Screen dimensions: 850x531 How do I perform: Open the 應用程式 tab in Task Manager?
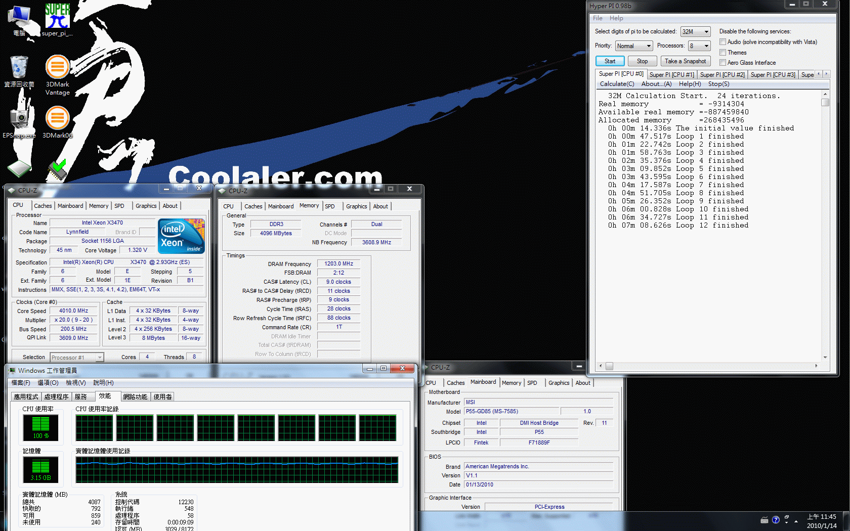[26, 397]
